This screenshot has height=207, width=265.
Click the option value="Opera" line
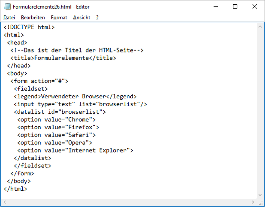55,143
